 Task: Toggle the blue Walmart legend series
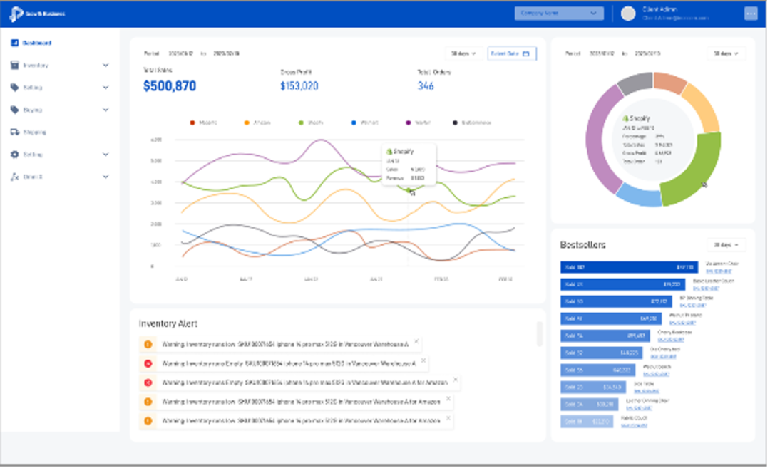click(x=364, y=123)
